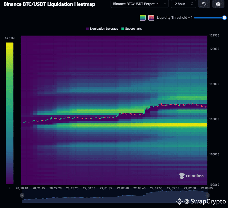Select the pink-purple color scheme swatch
The width and height of the screenshot is (228, 208).
point(151,18)
